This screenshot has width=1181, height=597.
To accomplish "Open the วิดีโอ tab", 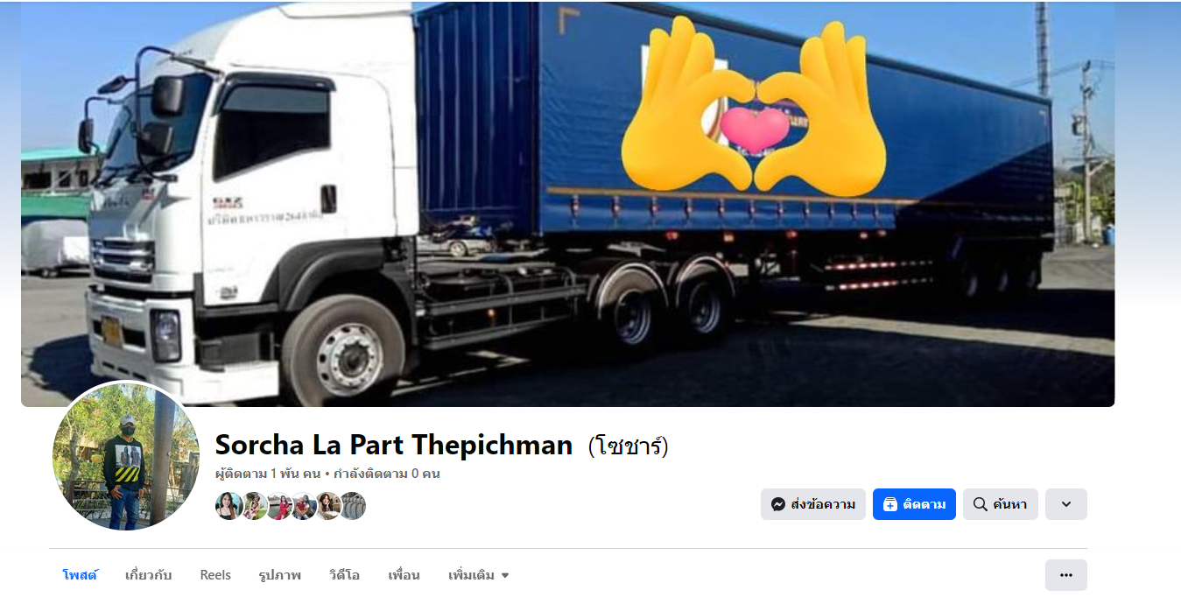I will tap(344, 575).
